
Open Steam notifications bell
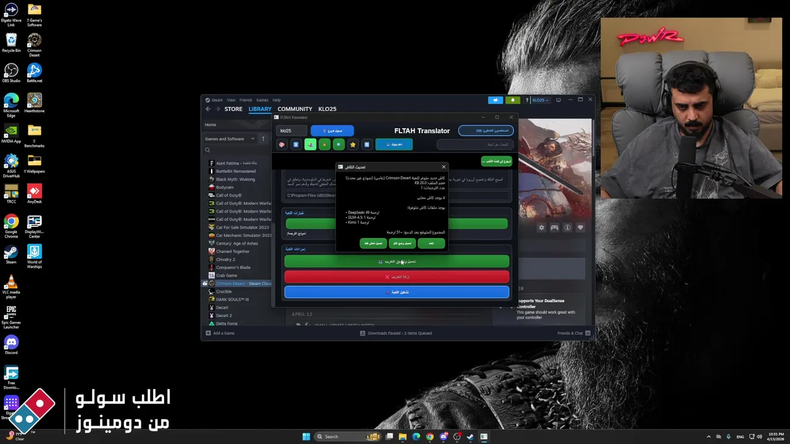point(512,100)
